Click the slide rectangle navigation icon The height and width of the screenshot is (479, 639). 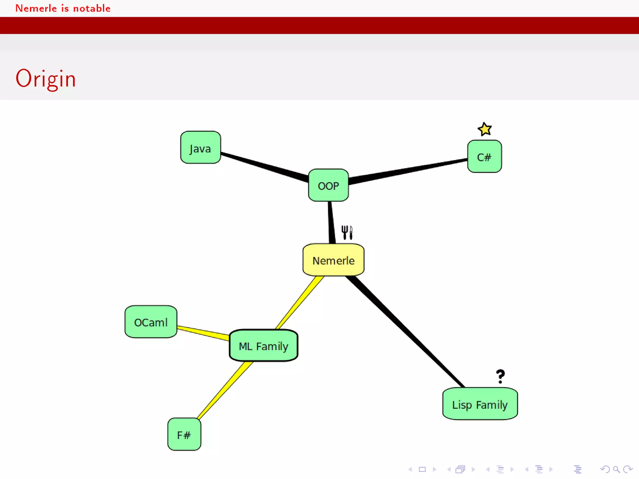(422, 469)
